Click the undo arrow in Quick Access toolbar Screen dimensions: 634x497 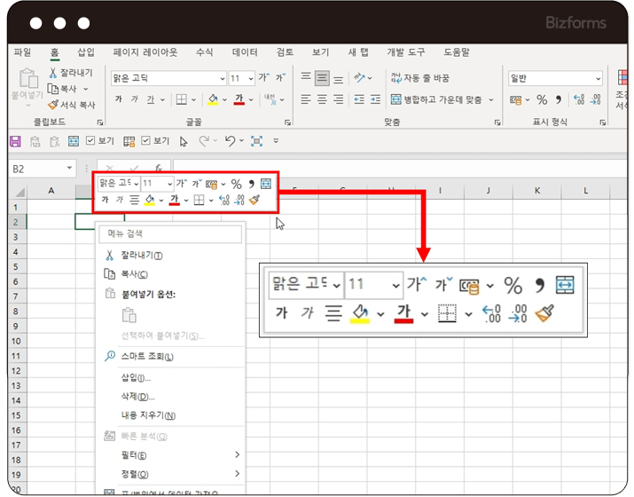230,141
